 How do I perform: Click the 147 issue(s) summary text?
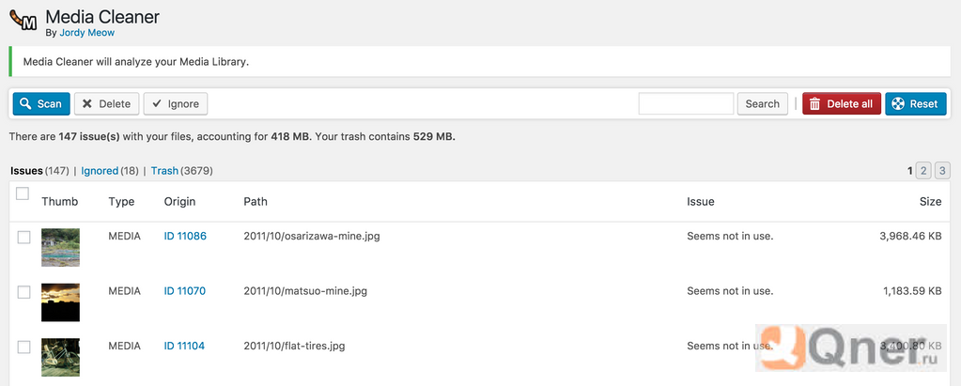tap(89, 136)
